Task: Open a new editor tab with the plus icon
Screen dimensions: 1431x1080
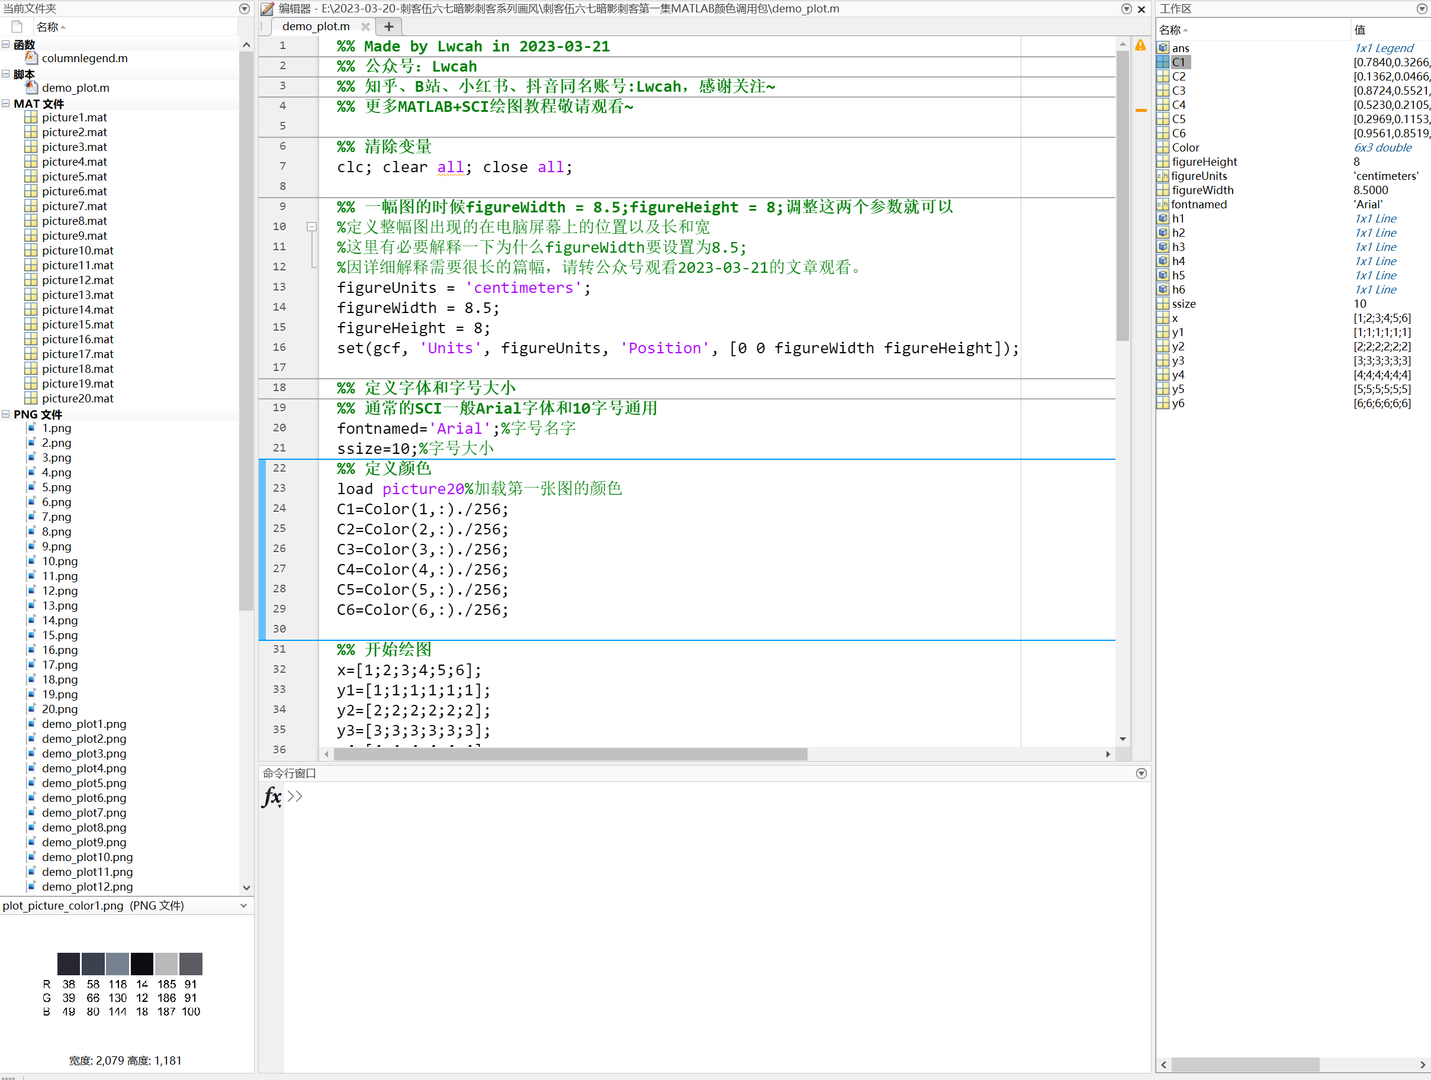Action: (389, 27)
